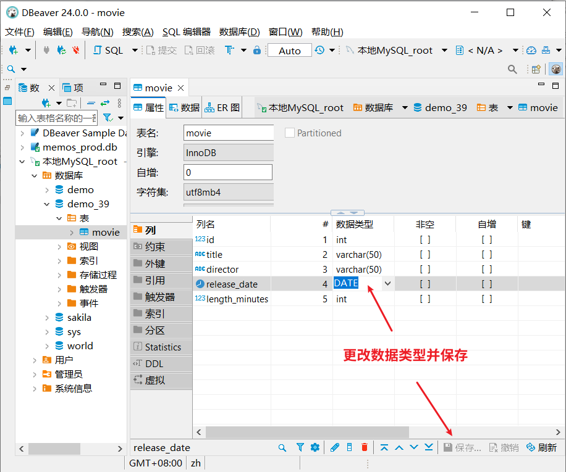Expand the sakila database node
Screen dimensions: 566x472
(47, 318)
